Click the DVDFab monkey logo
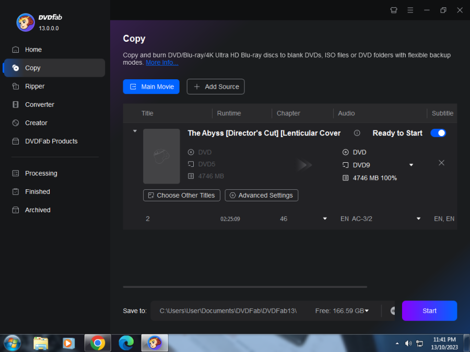The width and height of the screenshot is (470, 352). (26, 22)
